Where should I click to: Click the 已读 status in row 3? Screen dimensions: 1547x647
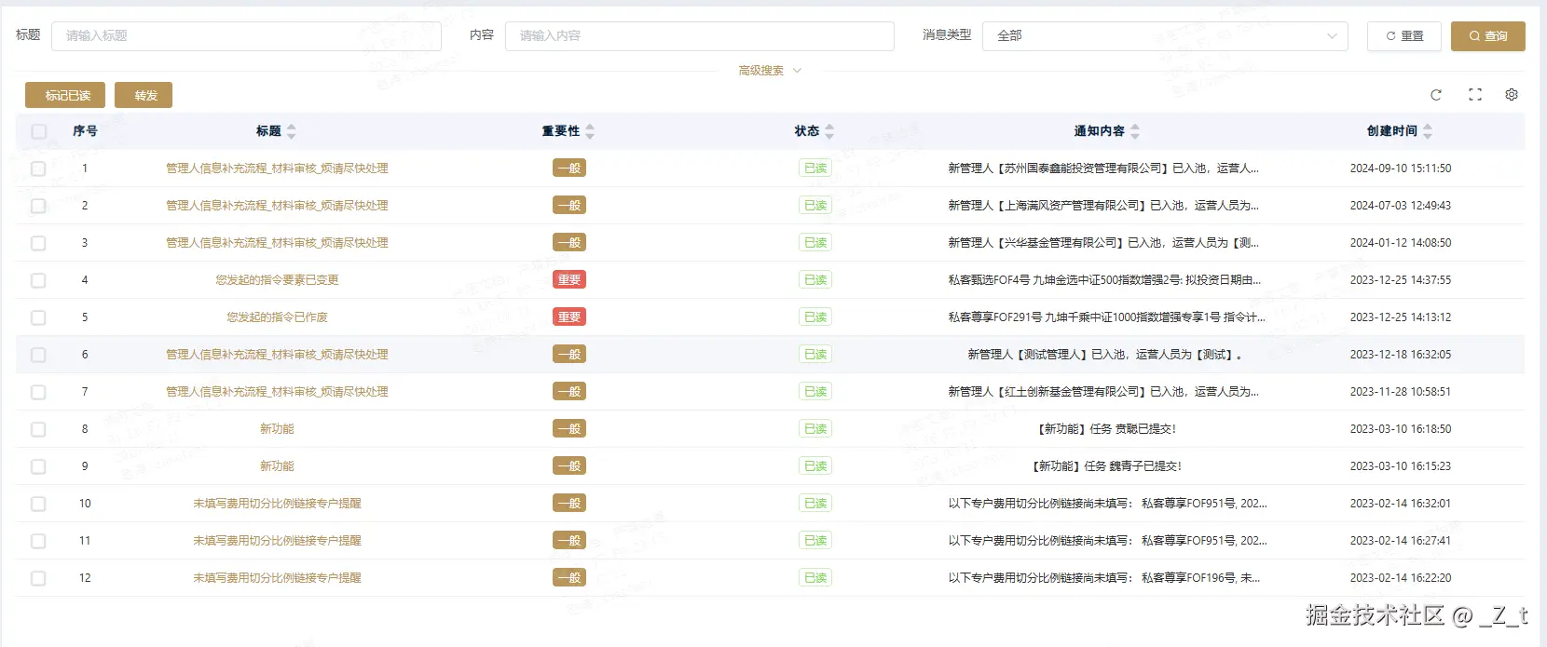(x=815, y=243)
